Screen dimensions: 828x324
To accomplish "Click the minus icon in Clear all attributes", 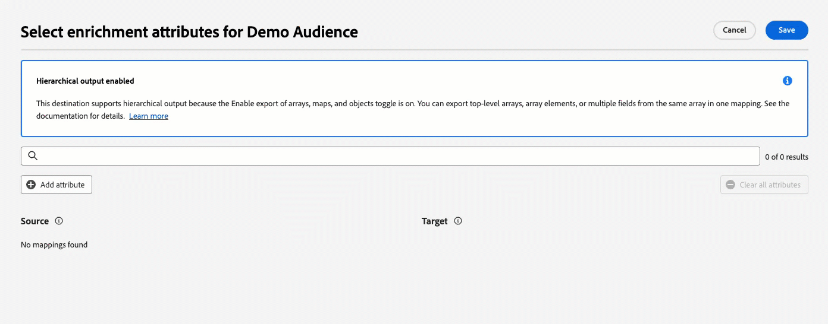I will [x=731, y=185].
